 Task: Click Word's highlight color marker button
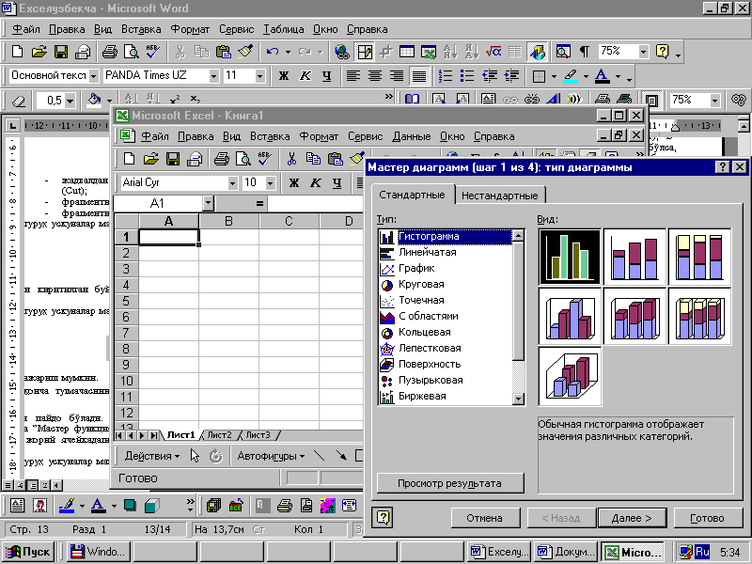tap(571, 76)
